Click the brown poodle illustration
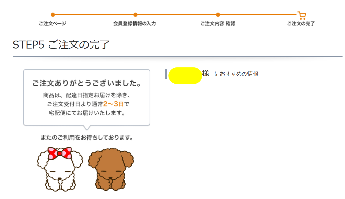 [111, 170]
